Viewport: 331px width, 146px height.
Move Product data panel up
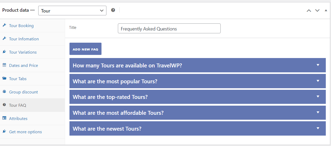309,11
